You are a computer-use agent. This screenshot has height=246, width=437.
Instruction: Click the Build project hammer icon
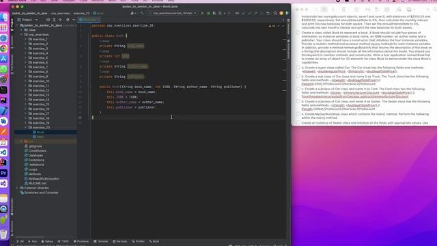142,13
